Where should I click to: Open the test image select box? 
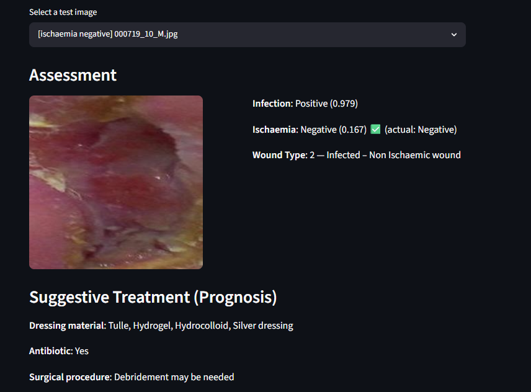248,35
